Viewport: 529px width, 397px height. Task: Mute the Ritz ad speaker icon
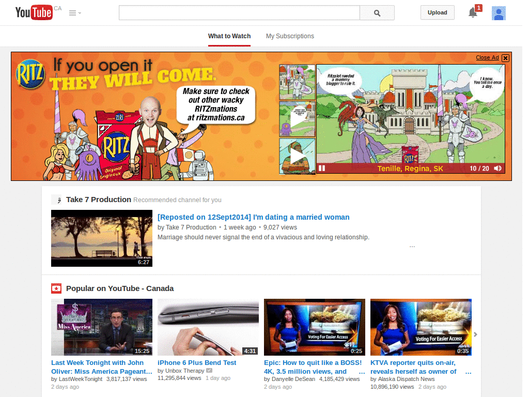[497, 168]
